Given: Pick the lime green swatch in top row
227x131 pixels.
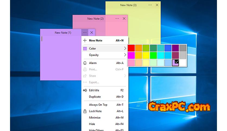Looking at the screenshot, I should (146, 48).
